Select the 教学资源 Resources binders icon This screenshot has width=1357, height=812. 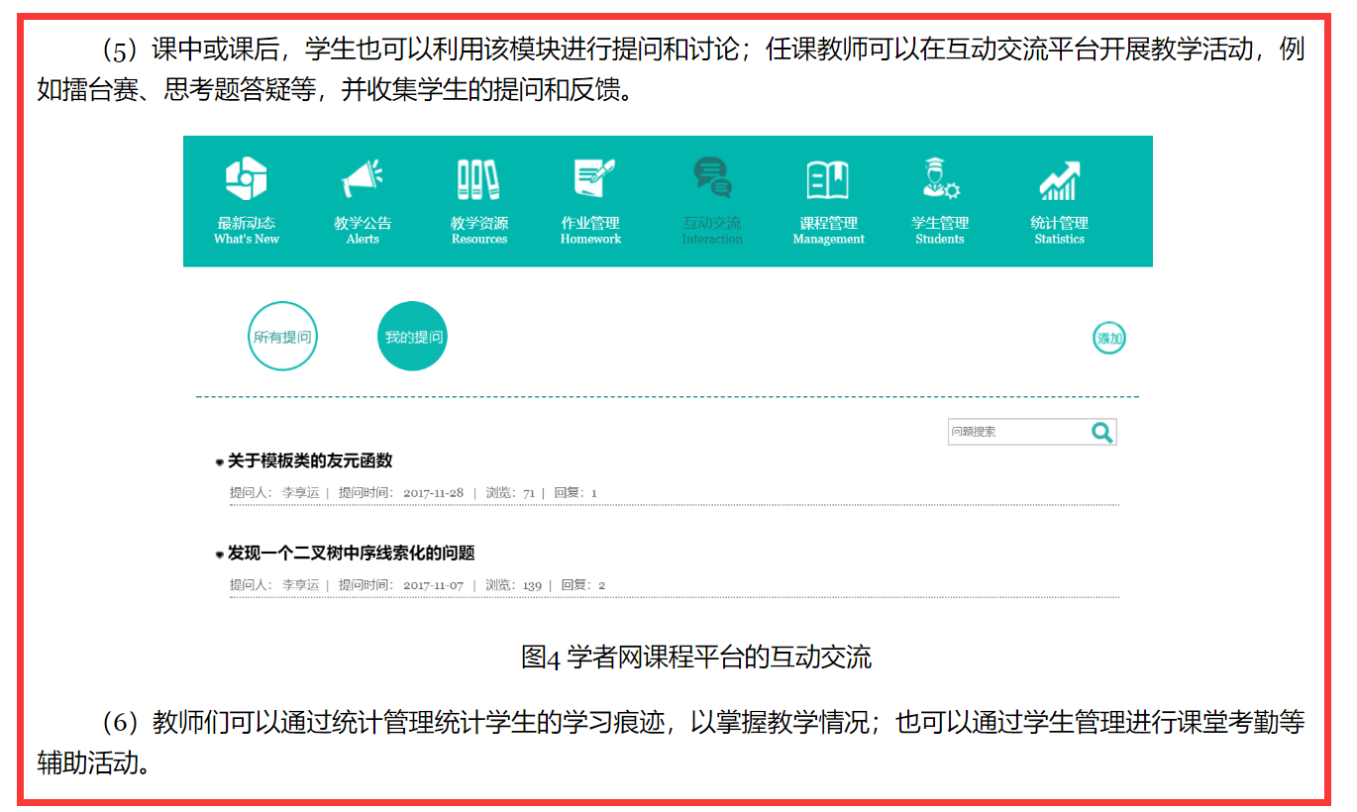[x=478, y=179]
